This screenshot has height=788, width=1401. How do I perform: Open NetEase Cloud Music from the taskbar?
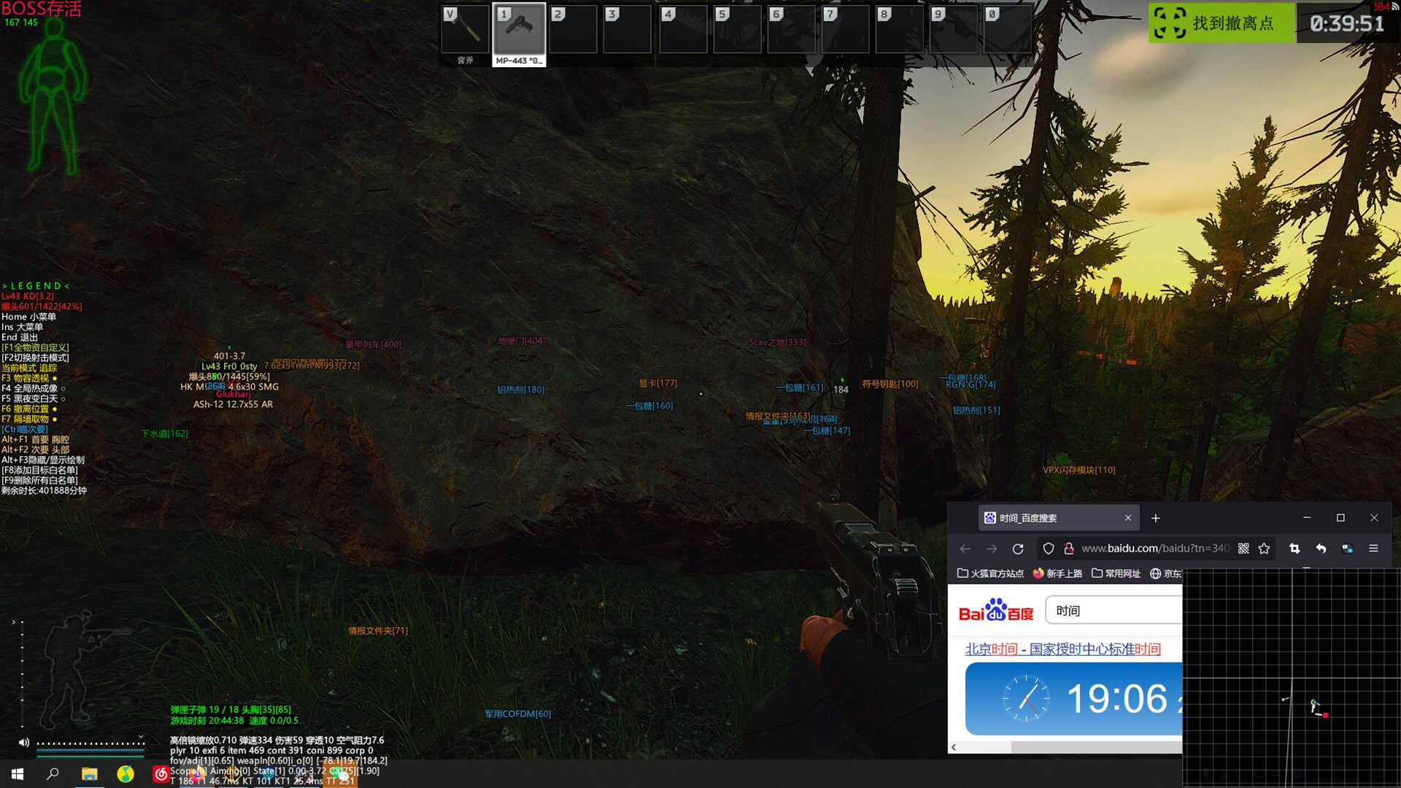point(161,773)
